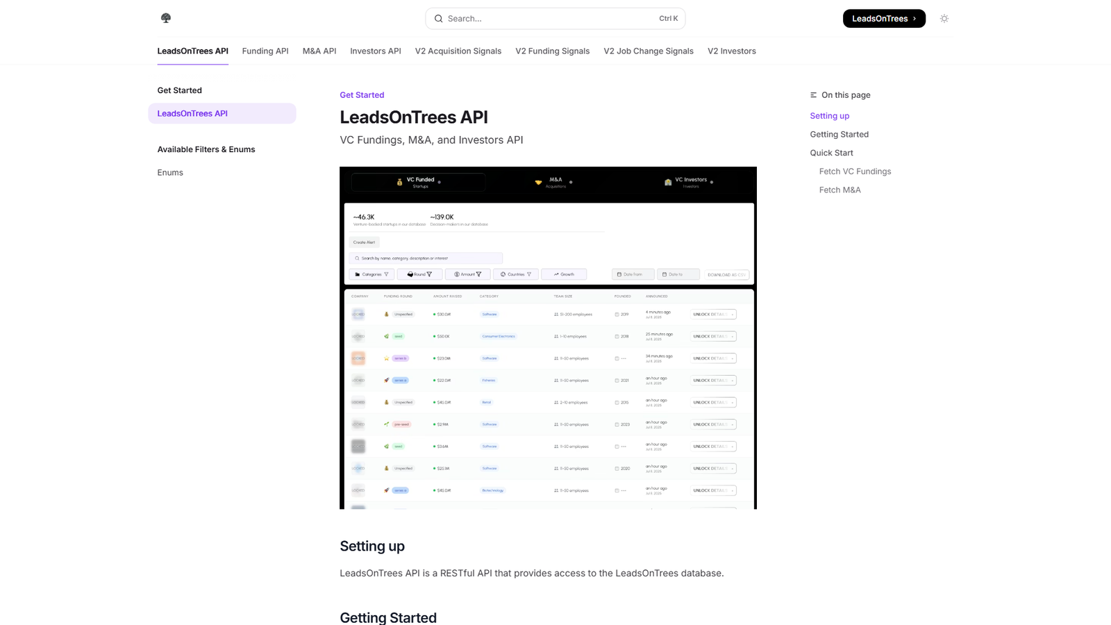Open the Fetch M&A section link
The width and height of the screenshot is (1111, 625).
(839, 190)
